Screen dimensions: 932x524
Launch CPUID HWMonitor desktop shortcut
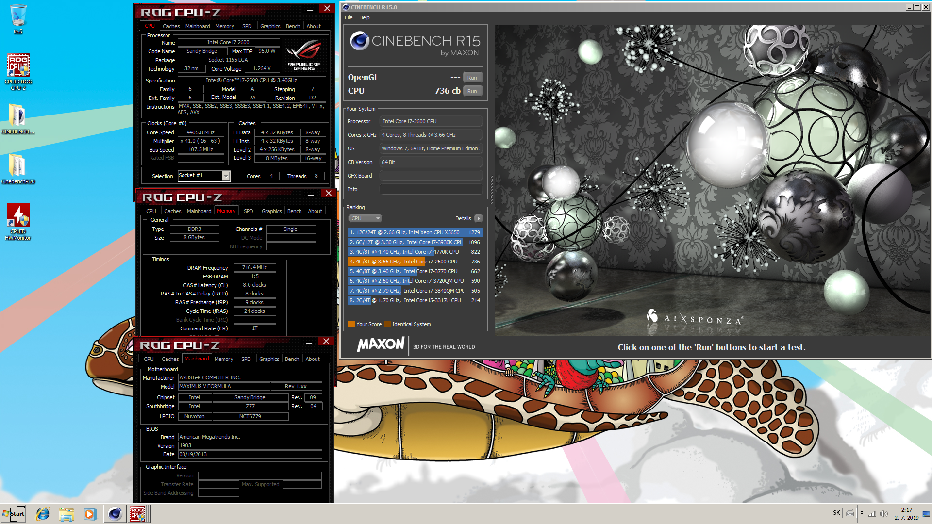click(x=18, y=221)
